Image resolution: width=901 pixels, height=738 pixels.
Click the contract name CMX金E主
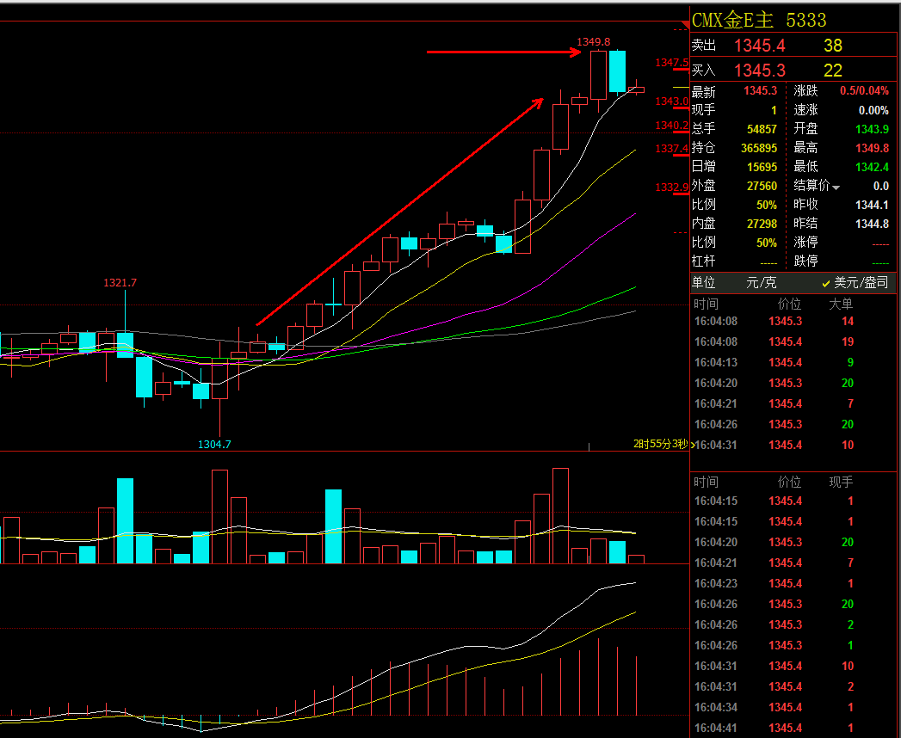[732, 20]
